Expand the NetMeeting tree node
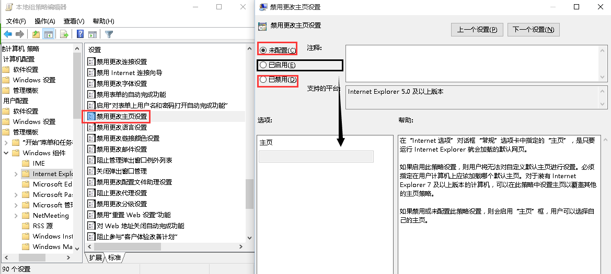The image size is (611, 274). click(x=16, y=215)
